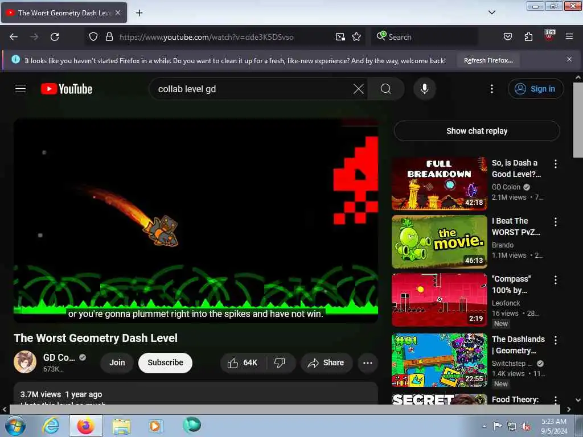This screenshot has width=583, height=437.
Task: Open the movie 46:13 video thumbnail
Action: click(439, 241)
